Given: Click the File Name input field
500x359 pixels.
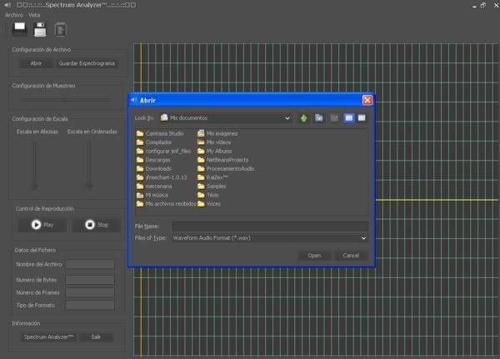Looking at the screenshot, I should (x=270, y=226).
